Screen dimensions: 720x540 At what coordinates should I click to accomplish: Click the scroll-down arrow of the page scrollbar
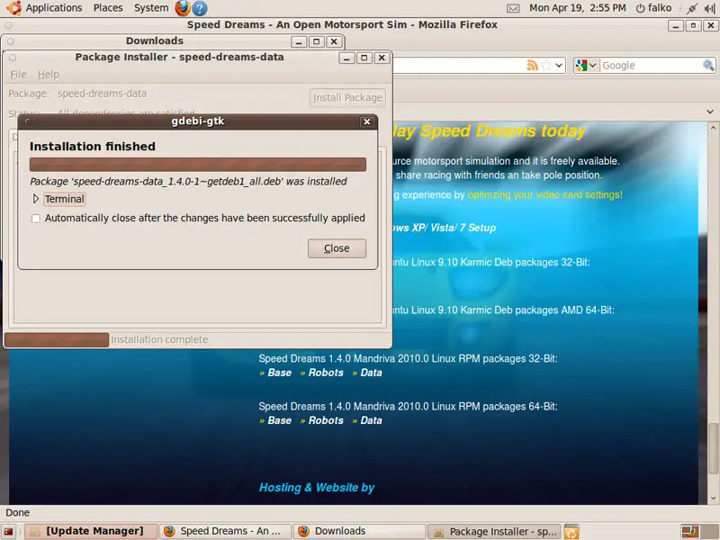click(x=713, y=499)
